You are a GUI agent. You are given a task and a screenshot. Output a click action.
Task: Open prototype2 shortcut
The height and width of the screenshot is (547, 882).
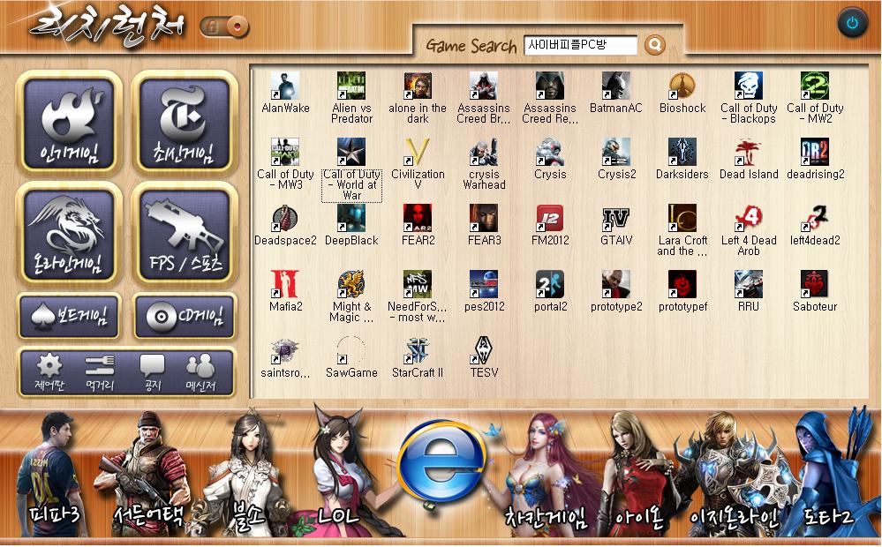click(616, 291)
